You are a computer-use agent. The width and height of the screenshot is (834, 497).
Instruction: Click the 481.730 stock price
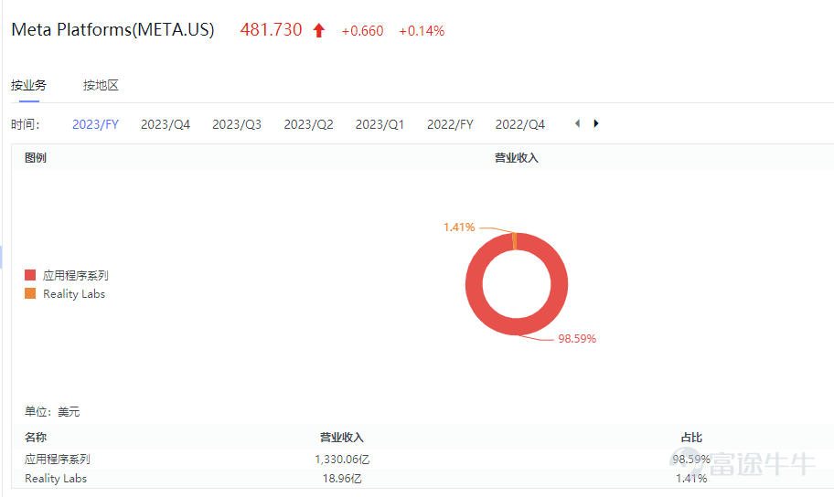[x=272, y=30]
